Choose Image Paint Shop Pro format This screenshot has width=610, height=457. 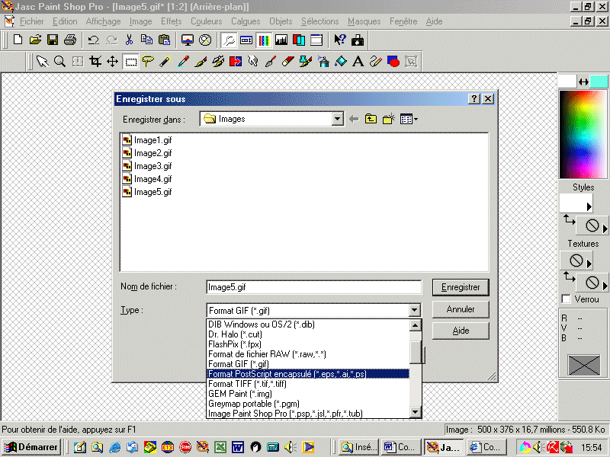(x=308, y=414)
